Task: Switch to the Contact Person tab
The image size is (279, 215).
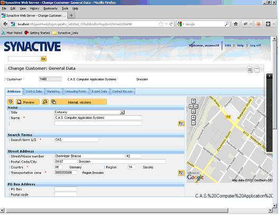Action: pyautogui.click(x=122, y=91)
